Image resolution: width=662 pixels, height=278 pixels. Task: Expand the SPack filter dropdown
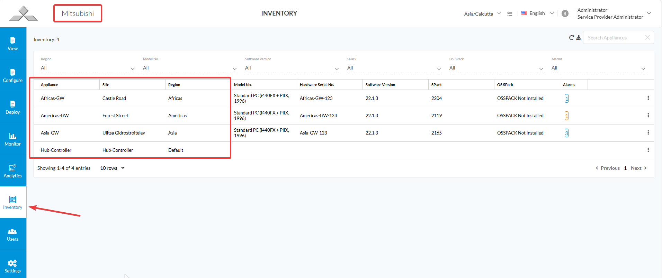394,68
